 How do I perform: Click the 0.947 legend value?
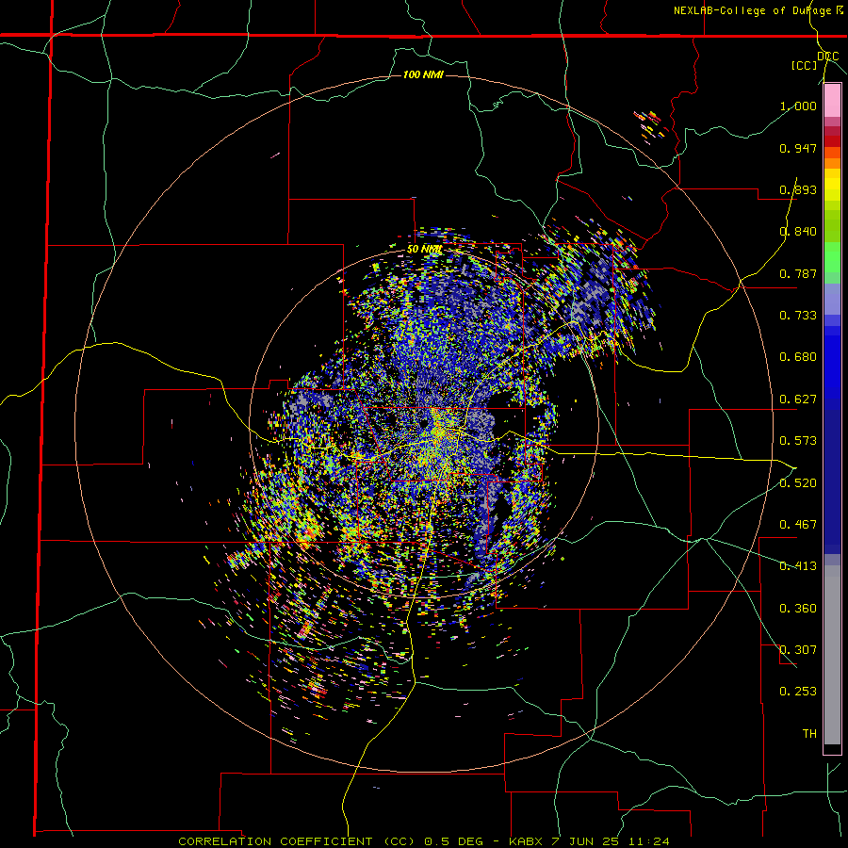(x=798, y=148)
